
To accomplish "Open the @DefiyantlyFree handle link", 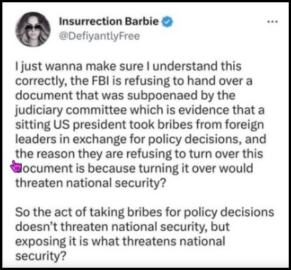I will 99,36.
